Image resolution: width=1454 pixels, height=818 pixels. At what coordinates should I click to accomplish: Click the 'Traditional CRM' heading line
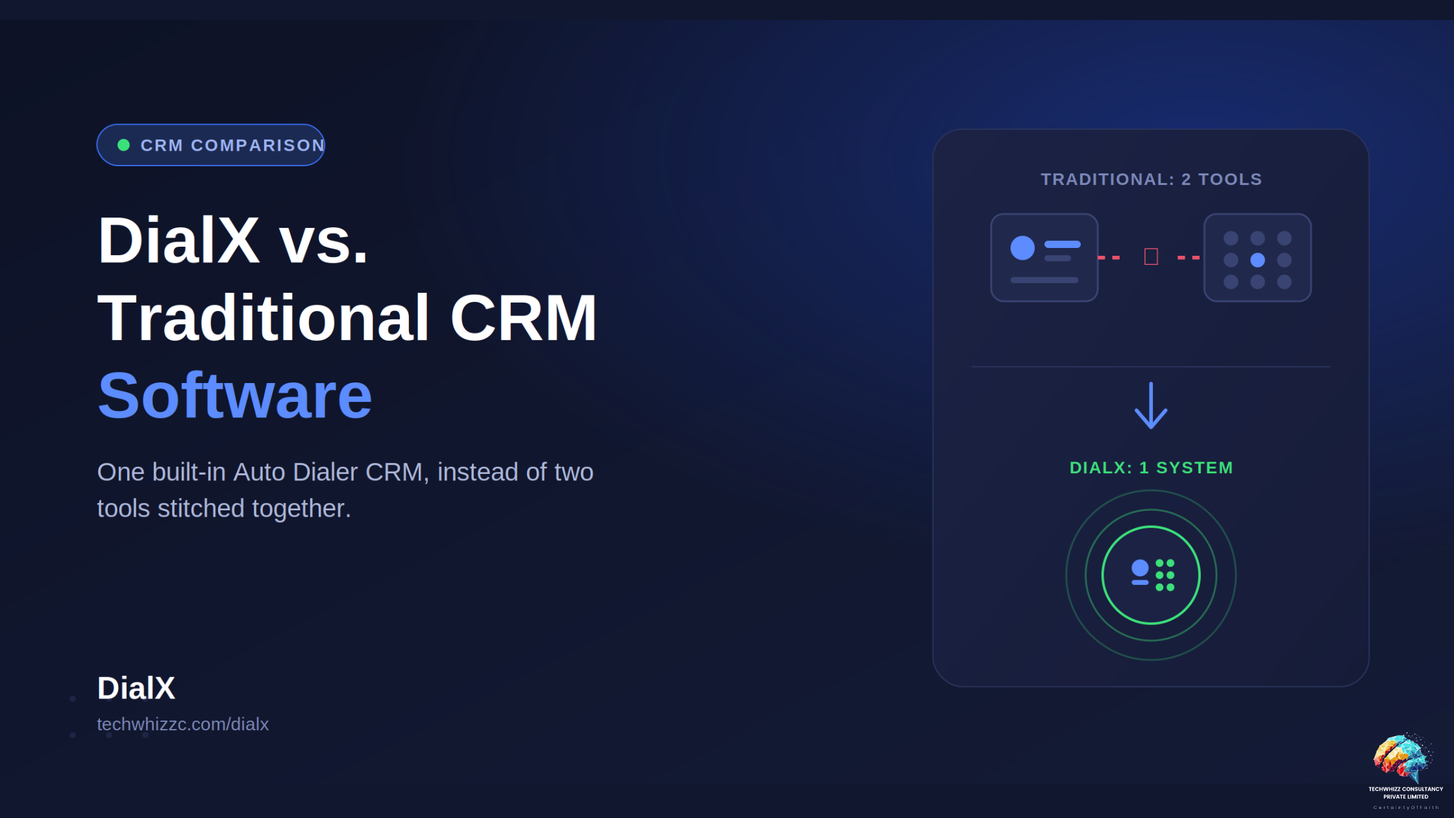[347, 318]
